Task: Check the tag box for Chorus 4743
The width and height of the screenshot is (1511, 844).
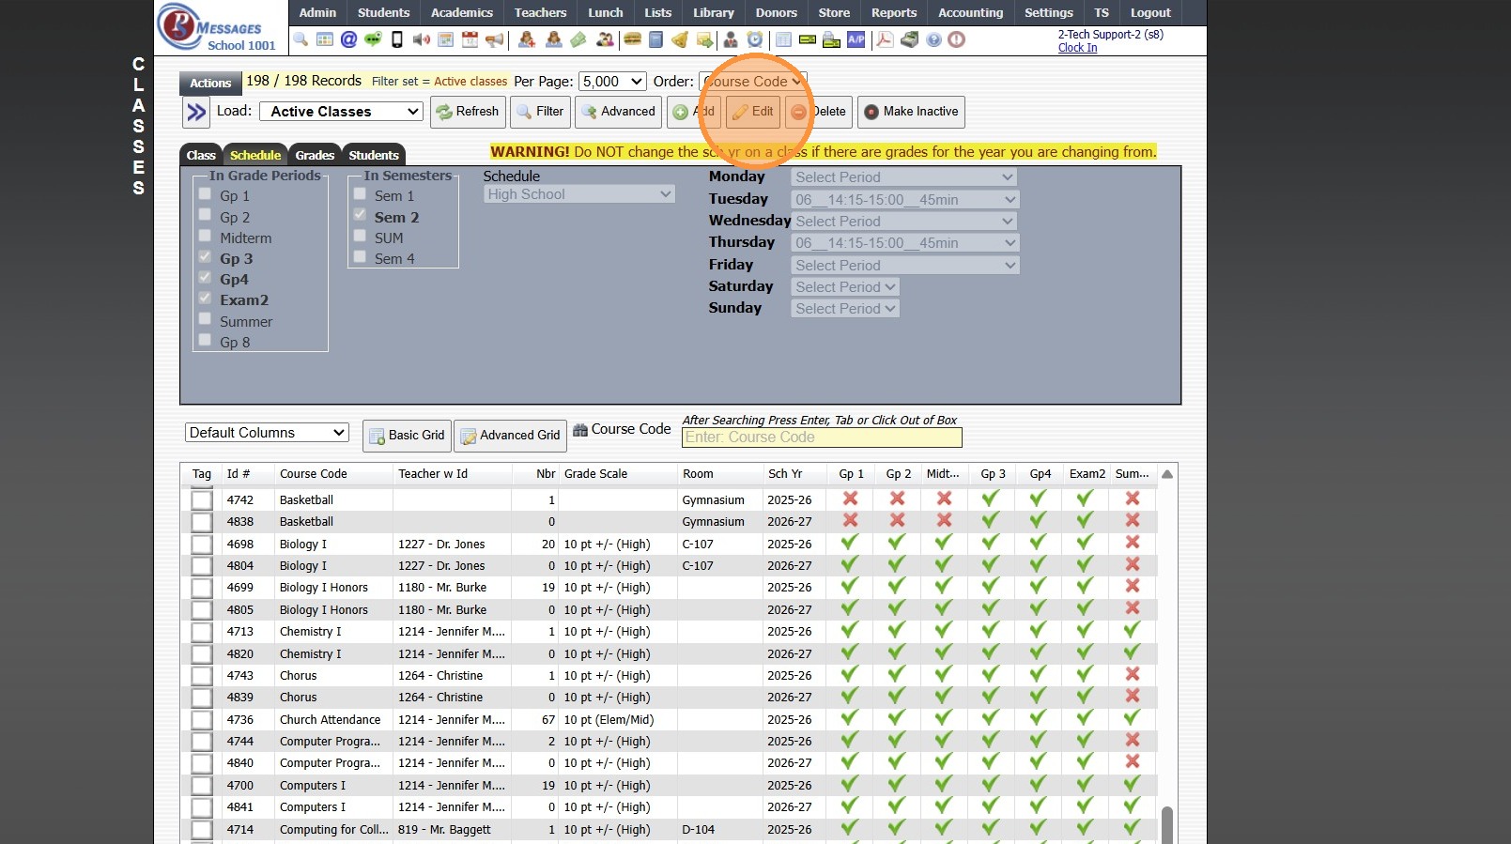Action: tap(202, 676)
